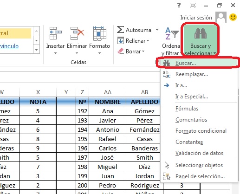Toggle full screen ribbon display icon
Image resolution: width=240 pixels, height=194 pixels.
click(193, 5)
